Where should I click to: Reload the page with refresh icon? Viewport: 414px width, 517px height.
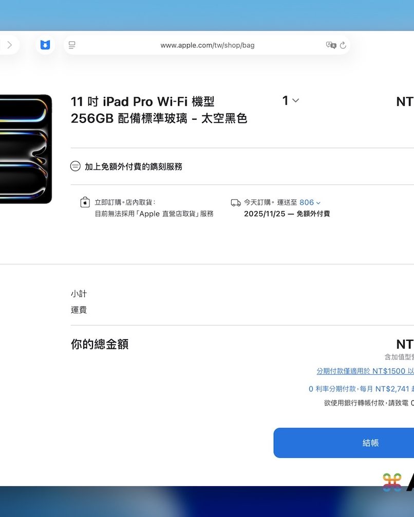click(343, 45)
